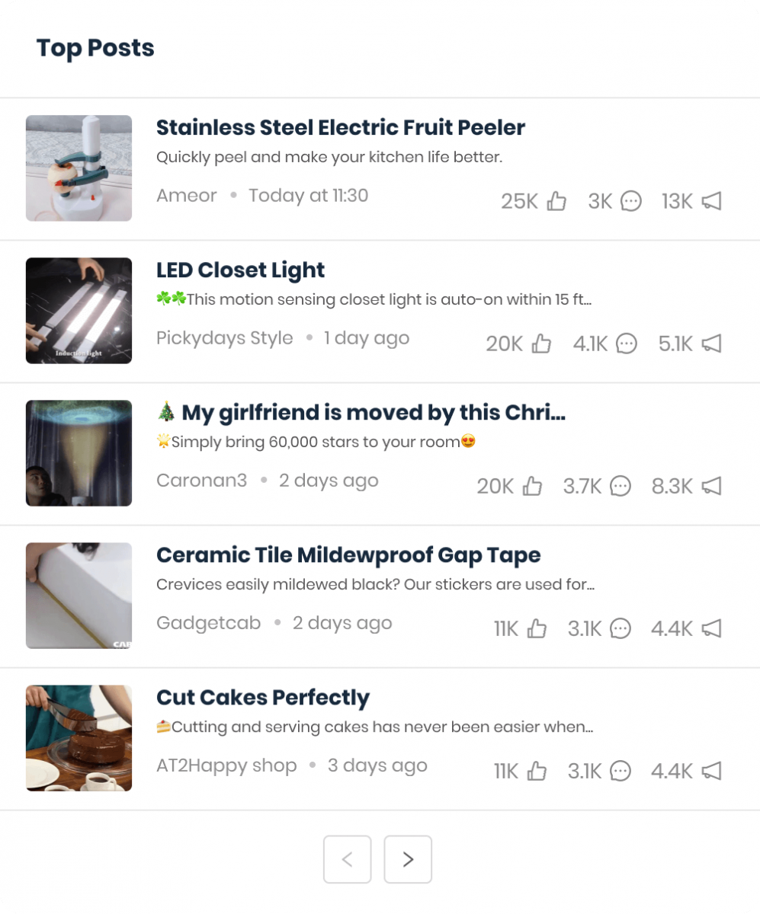View the cake cutting video thumbnail
Viewport: 760px width, 914px height.
click(79, 737)
